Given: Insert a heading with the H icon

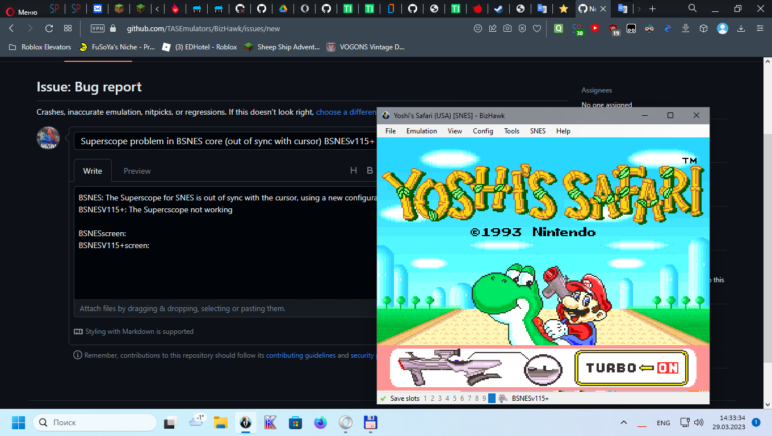Looking at the screenshot, I should [353, 170].
